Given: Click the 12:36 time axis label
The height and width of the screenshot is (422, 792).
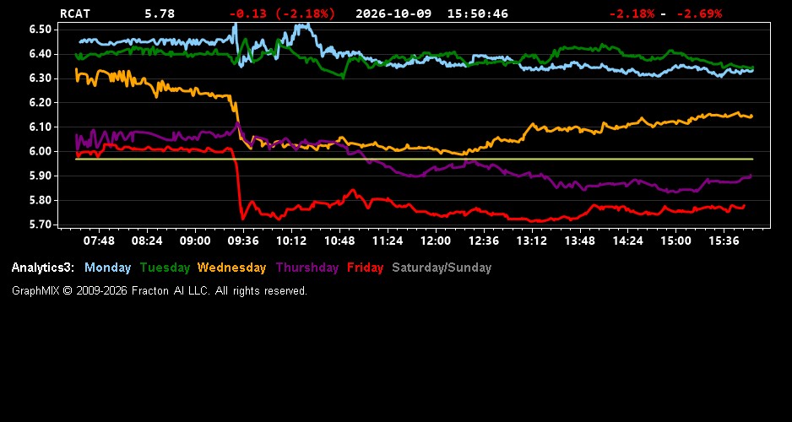Looking at the screenshot, I should pos(483,241).
